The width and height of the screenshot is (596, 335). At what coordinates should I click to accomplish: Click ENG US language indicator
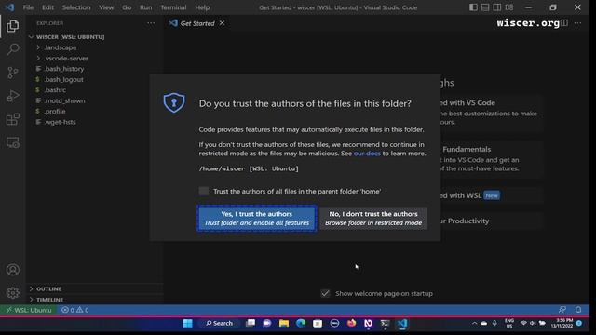point(509,323)
